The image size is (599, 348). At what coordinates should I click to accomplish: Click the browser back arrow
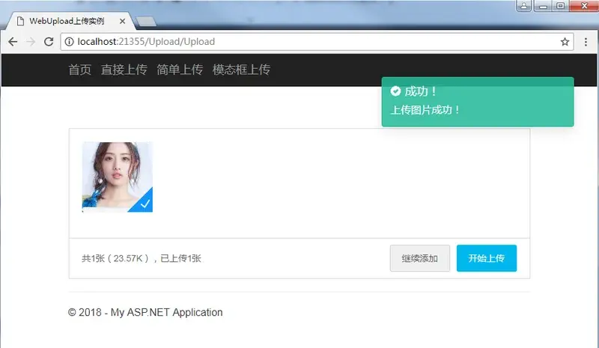tap(13, 42)
